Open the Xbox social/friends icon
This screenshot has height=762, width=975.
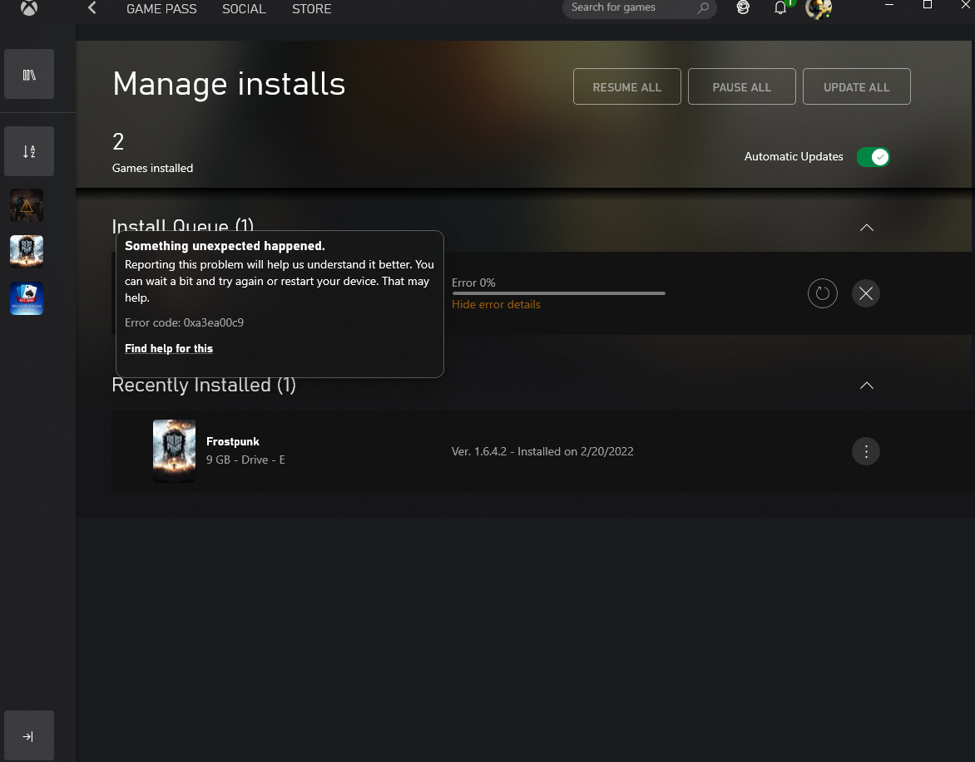pos(742,7)
